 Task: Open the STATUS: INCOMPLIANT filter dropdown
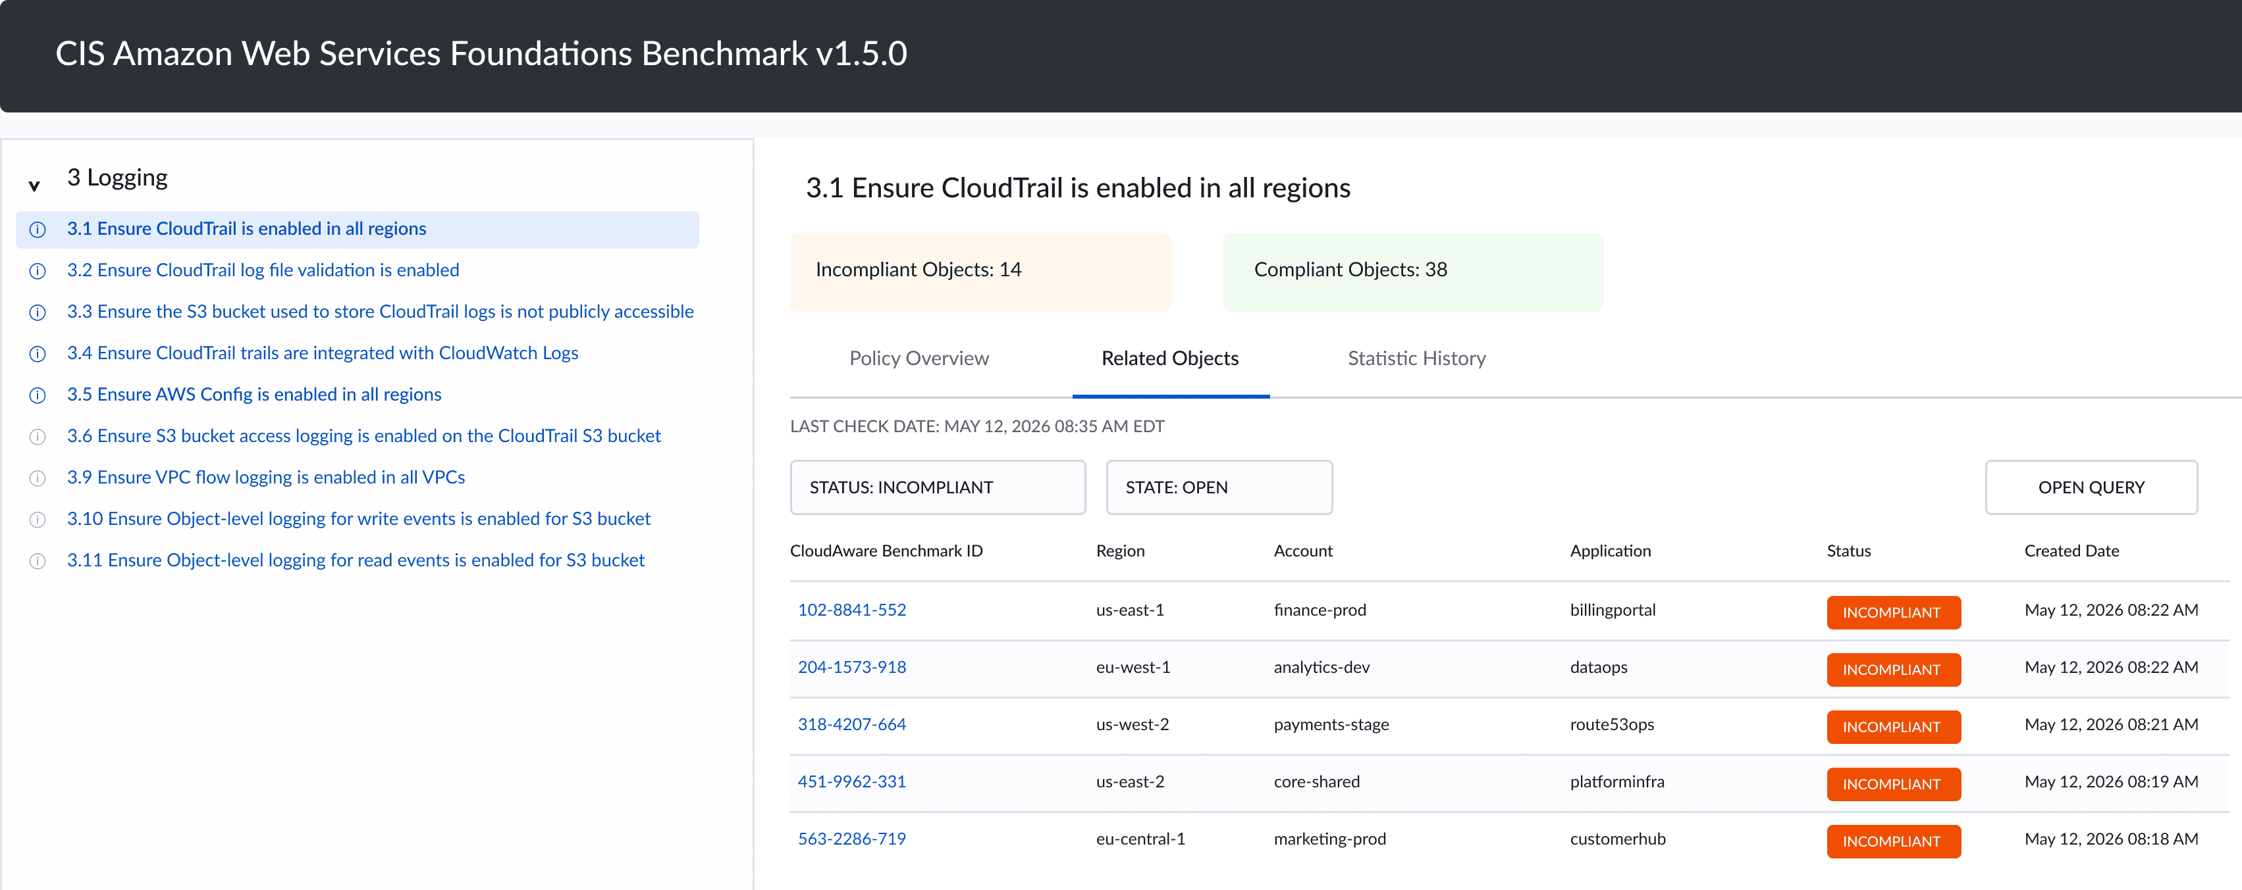pos(938,487)
